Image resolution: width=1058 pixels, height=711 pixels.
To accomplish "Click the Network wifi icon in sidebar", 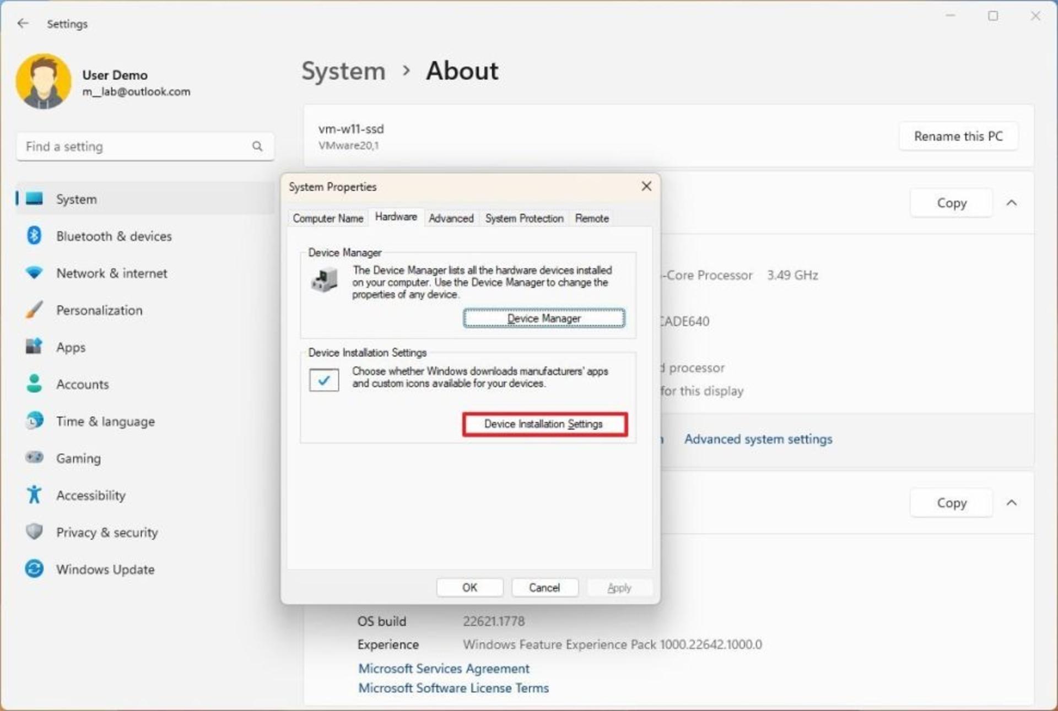I will [34, 273].
